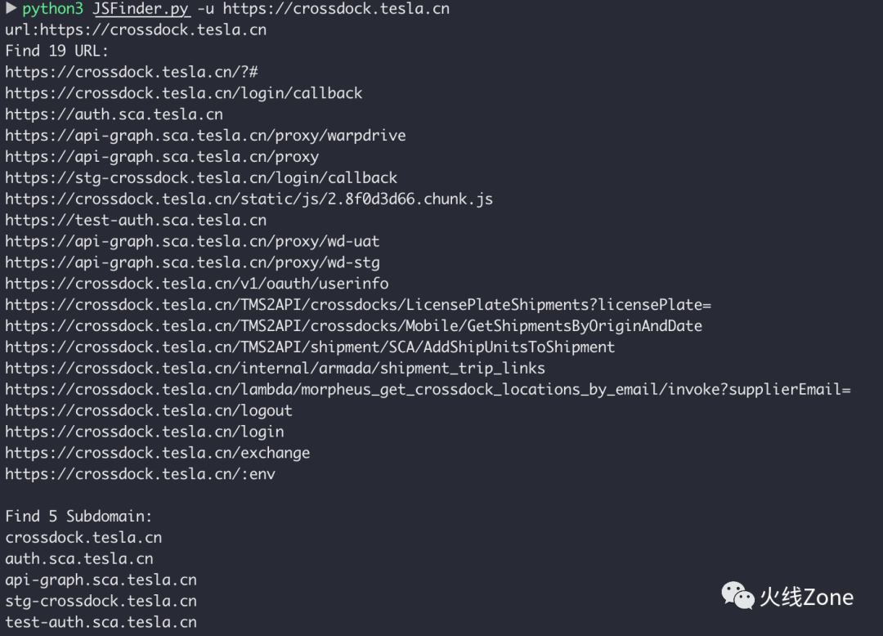Click the morpheus_get_crossdock_locations_by_email URL
The height and width of the screenshot is (636, 883).
click(428, 389)
